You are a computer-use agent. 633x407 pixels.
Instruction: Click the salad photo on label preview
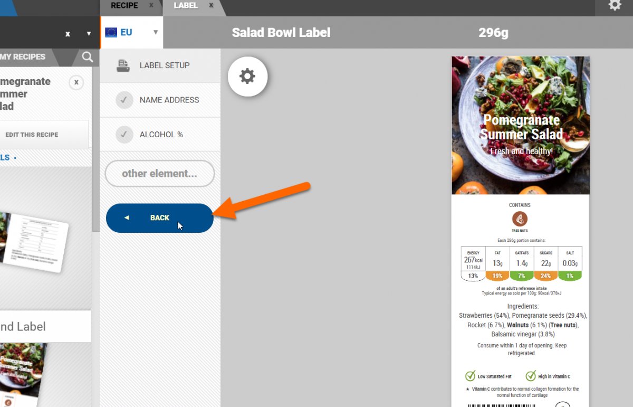click(x=521, y=126)
